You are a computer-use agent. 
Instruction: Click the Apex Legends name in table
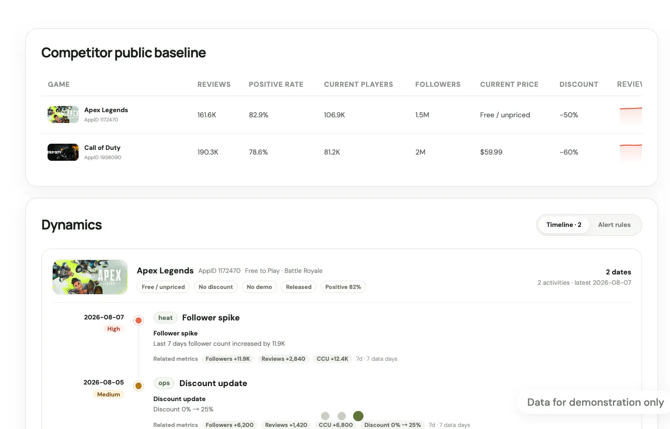point(106,110)
